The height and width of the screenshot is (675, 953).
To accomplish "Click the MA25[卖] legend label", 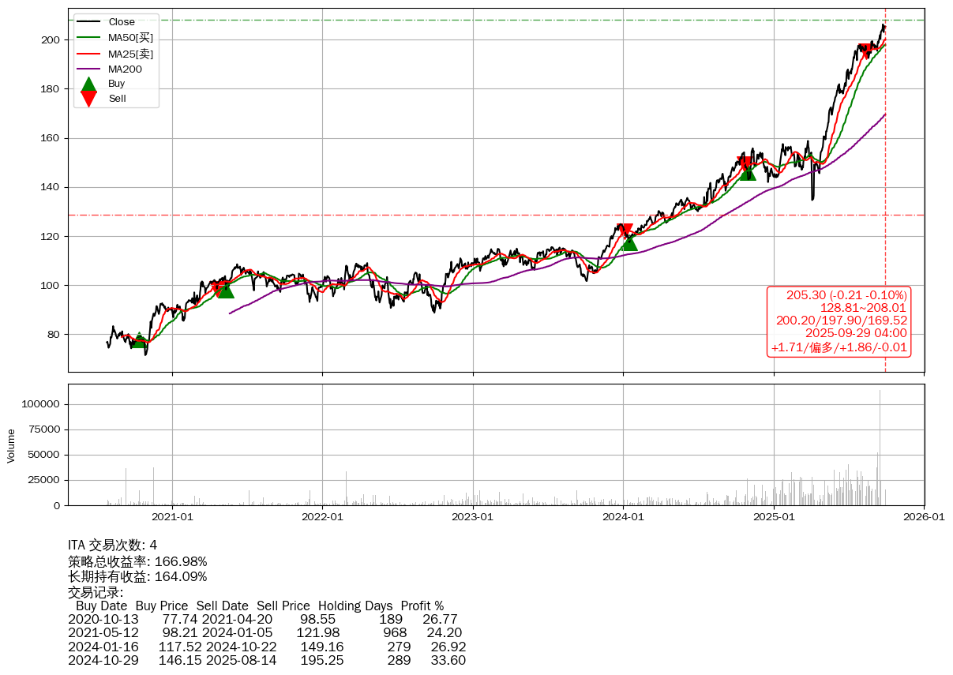I will (x=130, y=54).
